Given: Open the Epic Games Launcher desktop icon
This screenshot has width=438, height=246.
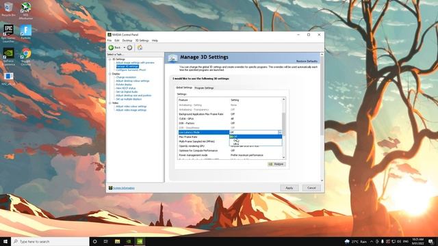Looking at the screenshot, I should 8,33.
